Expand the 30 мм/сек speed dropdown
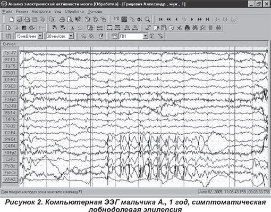271x212 pixels. (71, 36)
